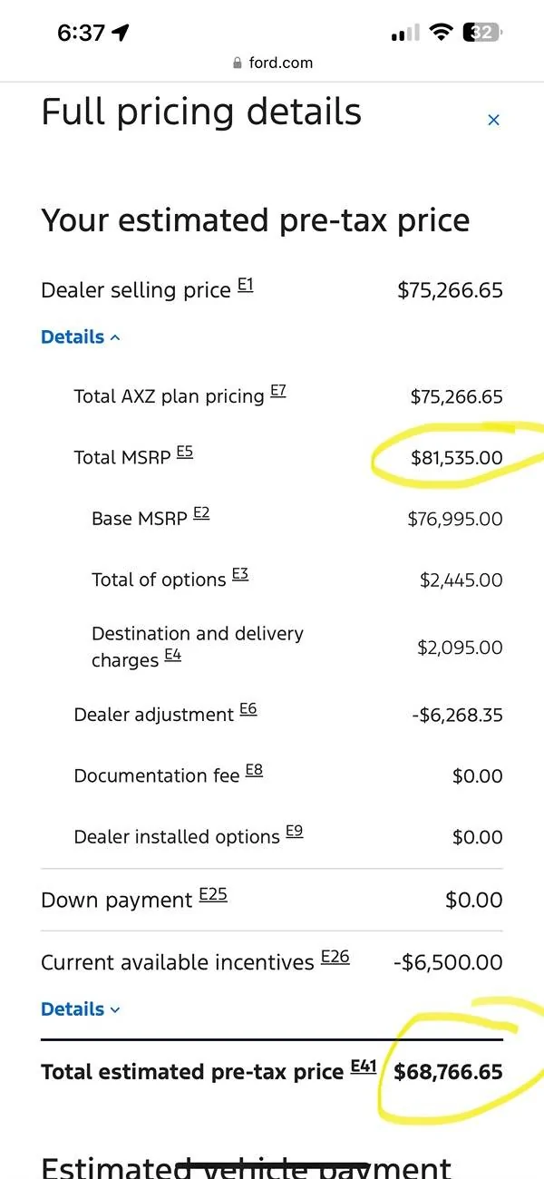Tap the lock icon beside ford.com

pyautogui.click(x=238, y=63)
